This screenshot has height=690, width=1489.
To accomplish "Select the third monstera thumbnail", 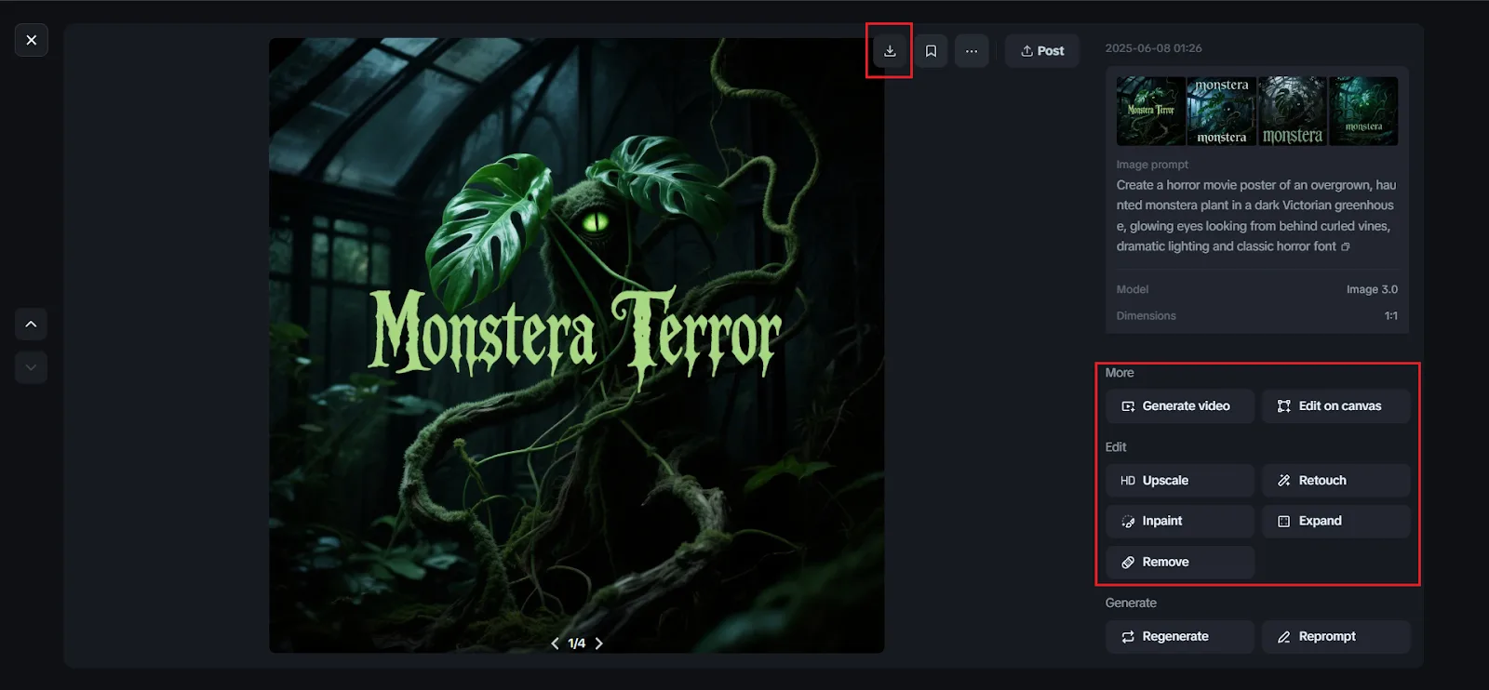I will [1292, 112].
